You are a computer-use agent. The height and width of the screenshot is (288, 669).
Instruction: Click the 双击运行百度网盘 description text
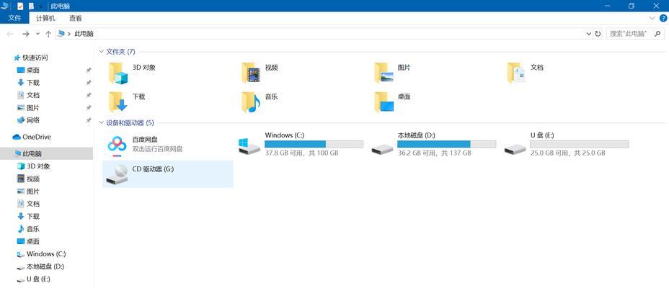pyautogui.click(x=157, y=149)
